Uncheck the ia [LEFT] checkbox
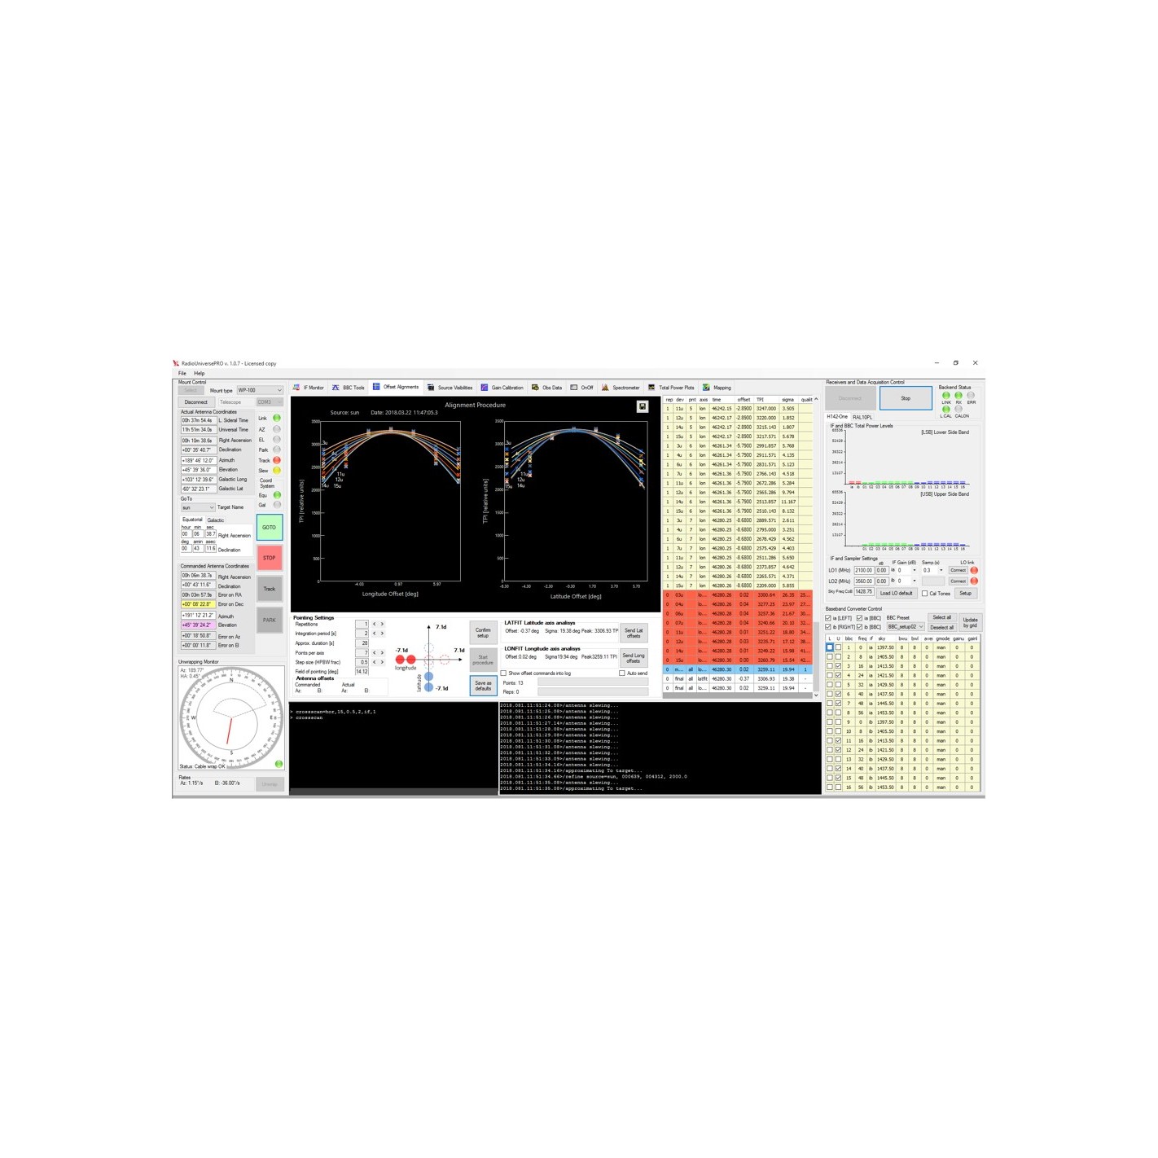The image size is (1158, 1158). pyautogui.click(x=829, y=618)
